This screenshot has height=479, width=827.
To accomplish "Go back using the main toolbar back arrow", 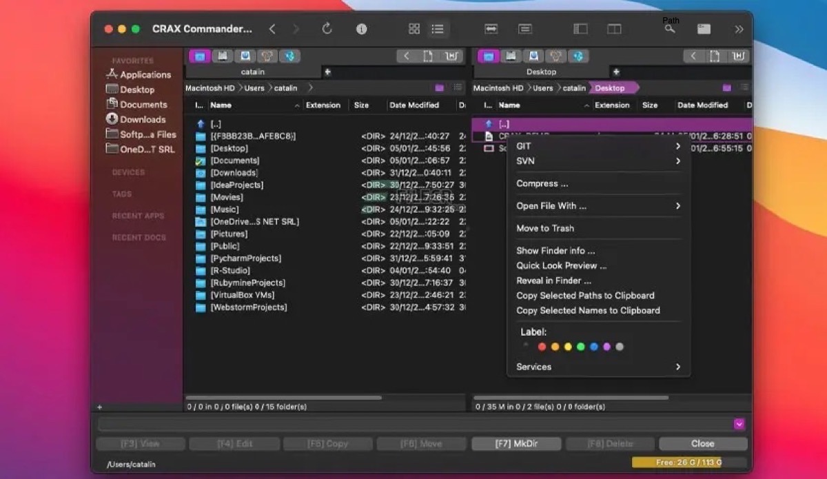I will pos(272,29).
